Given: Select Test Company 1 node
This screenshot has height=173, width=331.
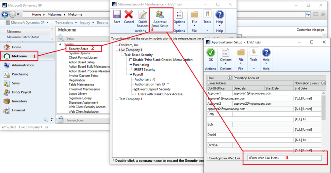Looking at the screenshot, I should [130, 99].
